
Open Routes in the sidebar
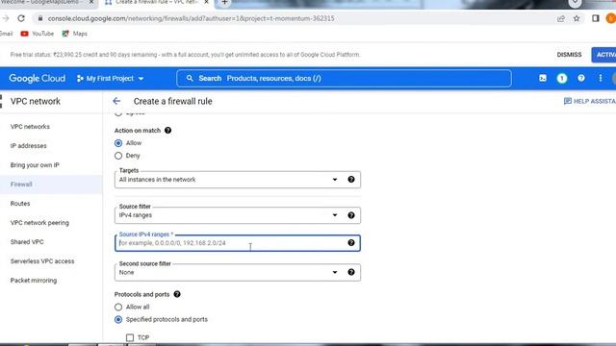pos(20,204)
